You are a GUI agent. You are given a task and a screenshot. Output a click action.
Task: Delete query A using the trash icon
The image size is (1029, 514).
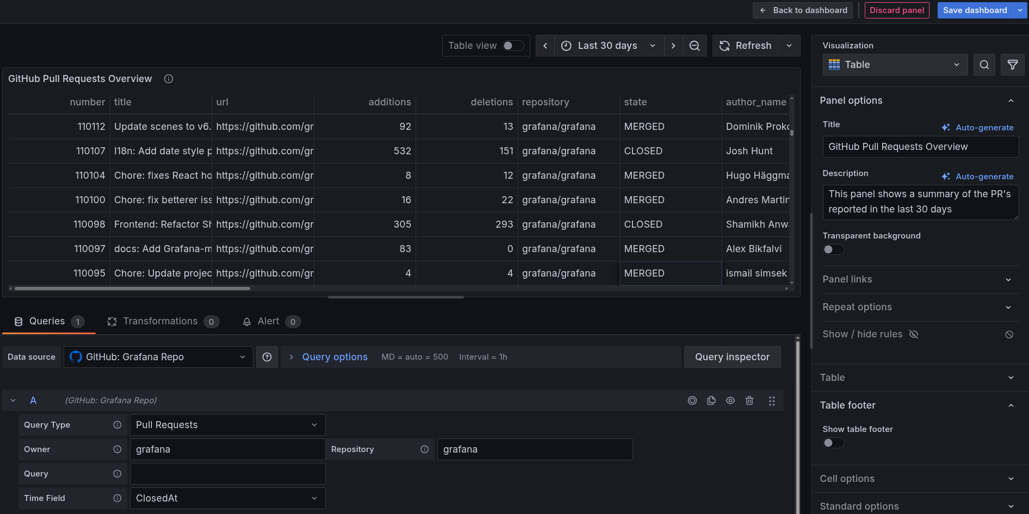tap(749, 400)
